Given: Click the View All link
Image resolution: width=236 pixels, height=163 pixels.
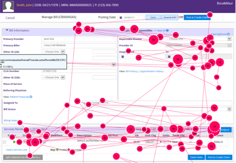Looking at the screenshot, I should [x=161, y=31].
